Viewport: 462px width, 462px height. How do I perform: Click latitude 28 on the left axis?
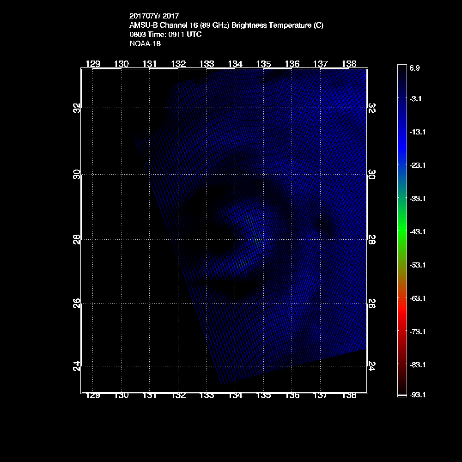pos(77,239)
